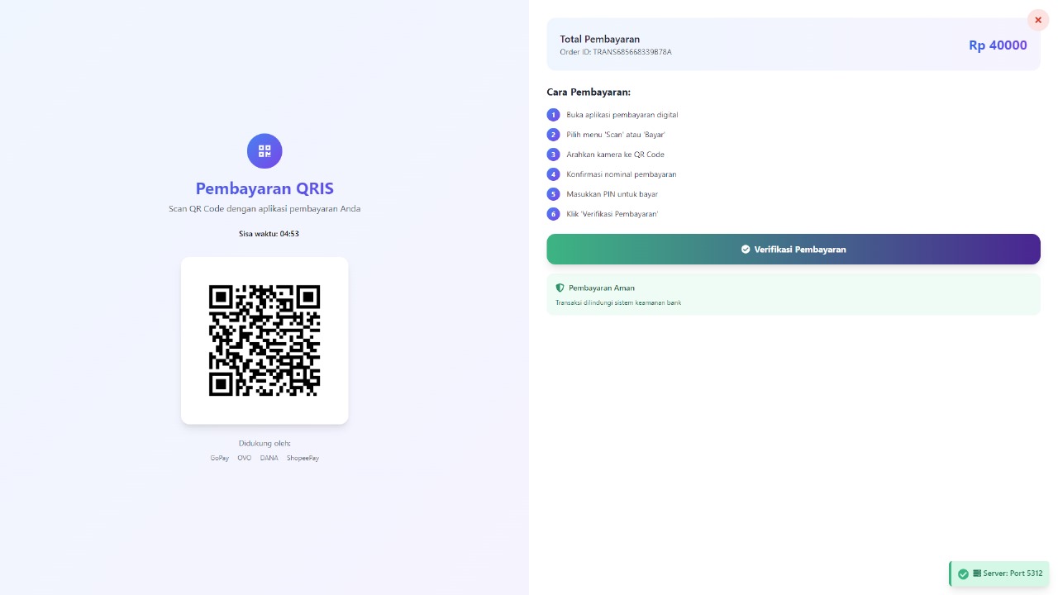1058x595 pixels.
Task: Click 'Arahkan kamera ke QR Code' text
Action: tap(616, 155)
